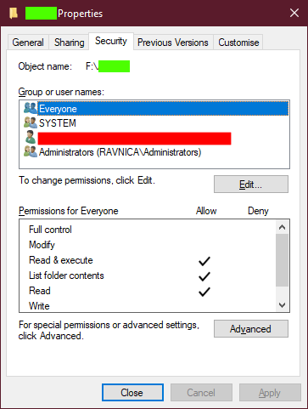
Task: Switch to the General tab
Action: tap(28, 43)
